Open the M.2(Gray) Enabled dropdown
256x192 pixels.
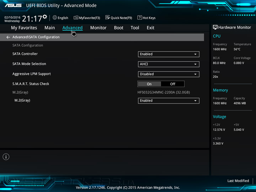point(169,101)
